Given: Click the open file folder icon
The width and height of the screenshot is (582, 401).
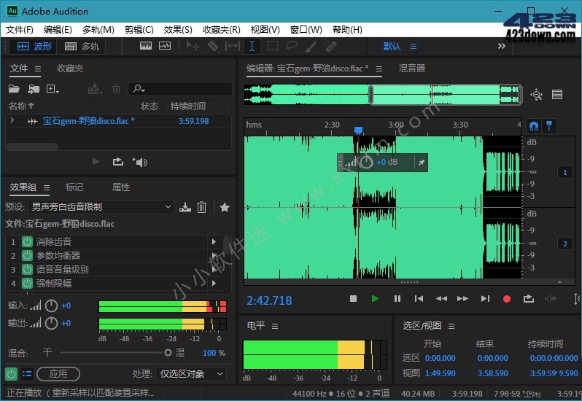Looking at the screenshot, I should tap(14, 89).
